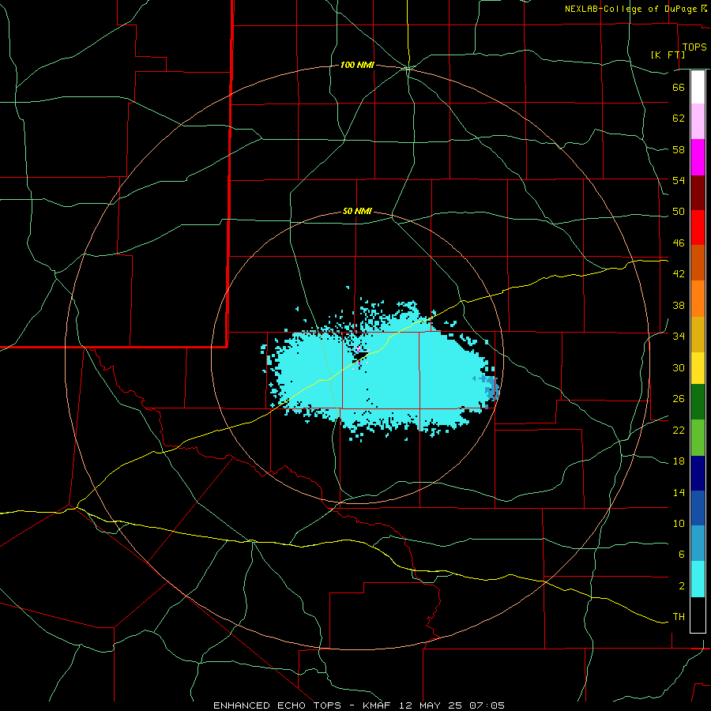Click the 34 legend value
Image resolution: width=711 pixels, height=711 pixels.
(x=679, y=337)
